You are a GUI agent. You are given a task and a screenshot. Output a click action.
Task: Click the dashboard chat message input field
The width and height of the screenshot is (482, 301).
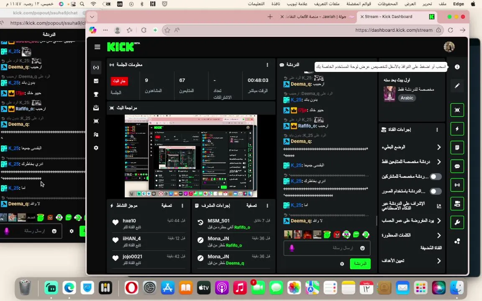tap(327, 248)
